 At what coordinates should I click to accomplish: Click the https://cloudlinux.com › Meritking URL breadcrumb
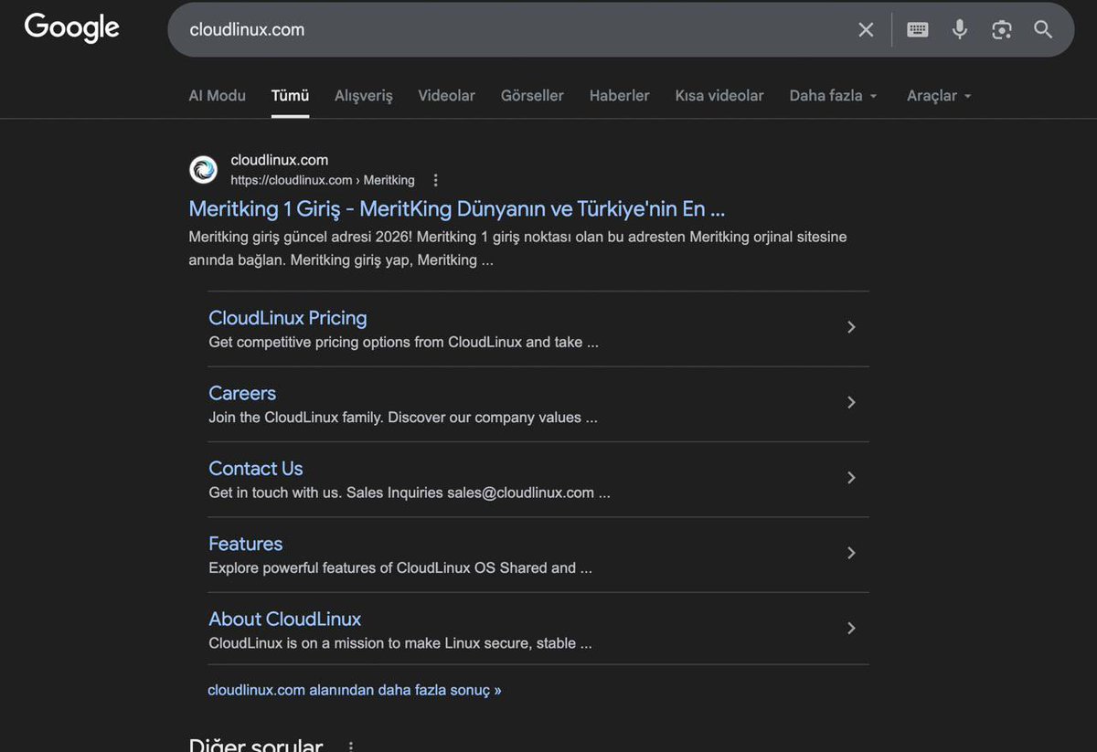[x=323, y=180]
